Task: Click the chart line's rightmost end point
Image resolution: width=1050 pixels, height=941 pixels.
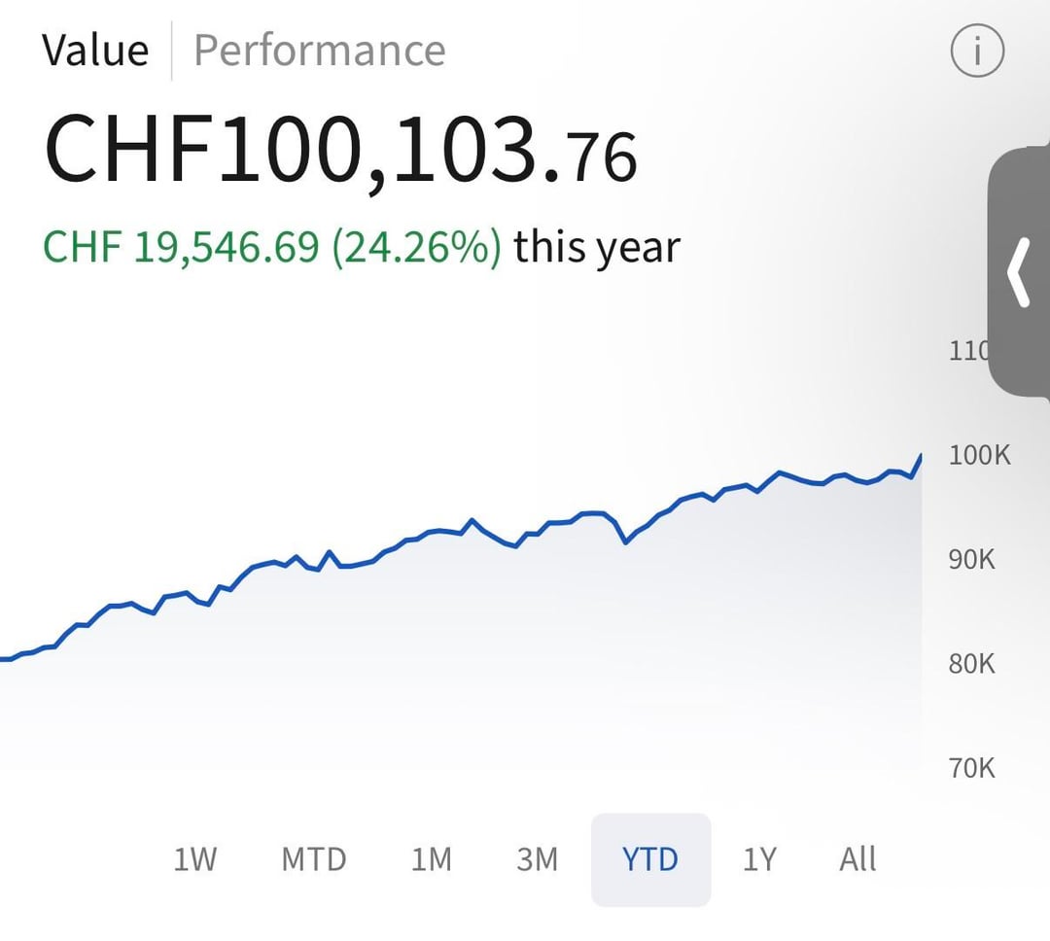Action: click(920, 456)
